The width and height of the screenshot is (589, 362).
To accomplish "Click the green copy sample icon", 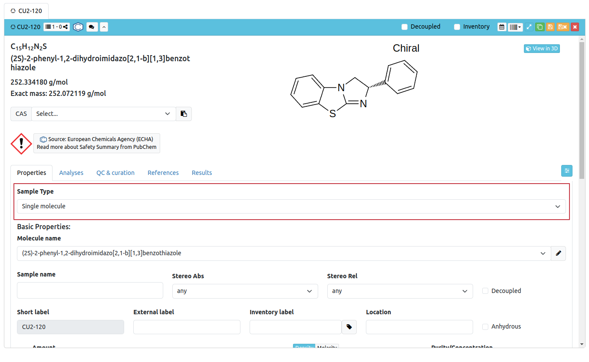I will 540,27.
